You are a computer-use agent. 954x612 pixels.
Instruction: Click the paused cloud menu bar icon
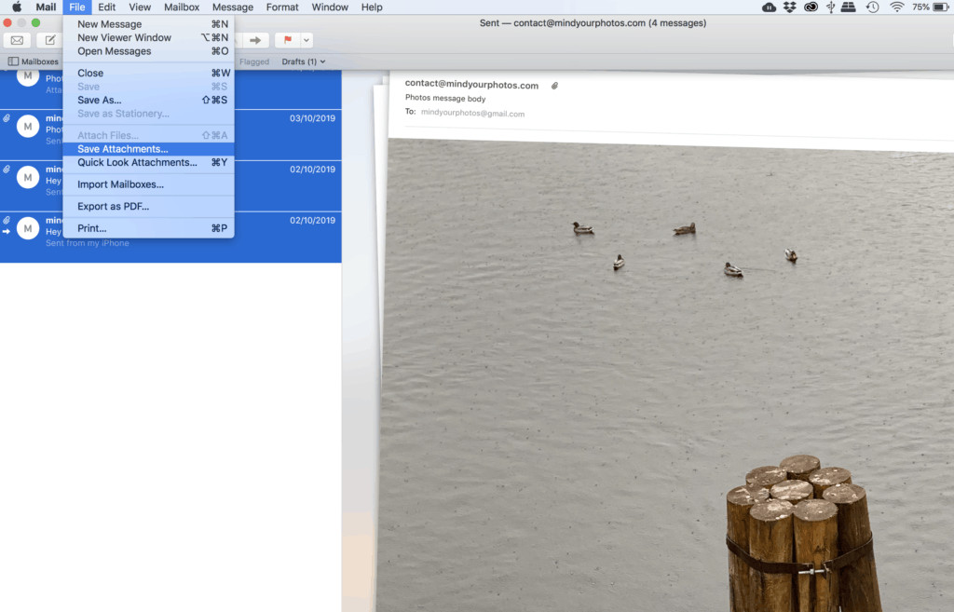769,7
